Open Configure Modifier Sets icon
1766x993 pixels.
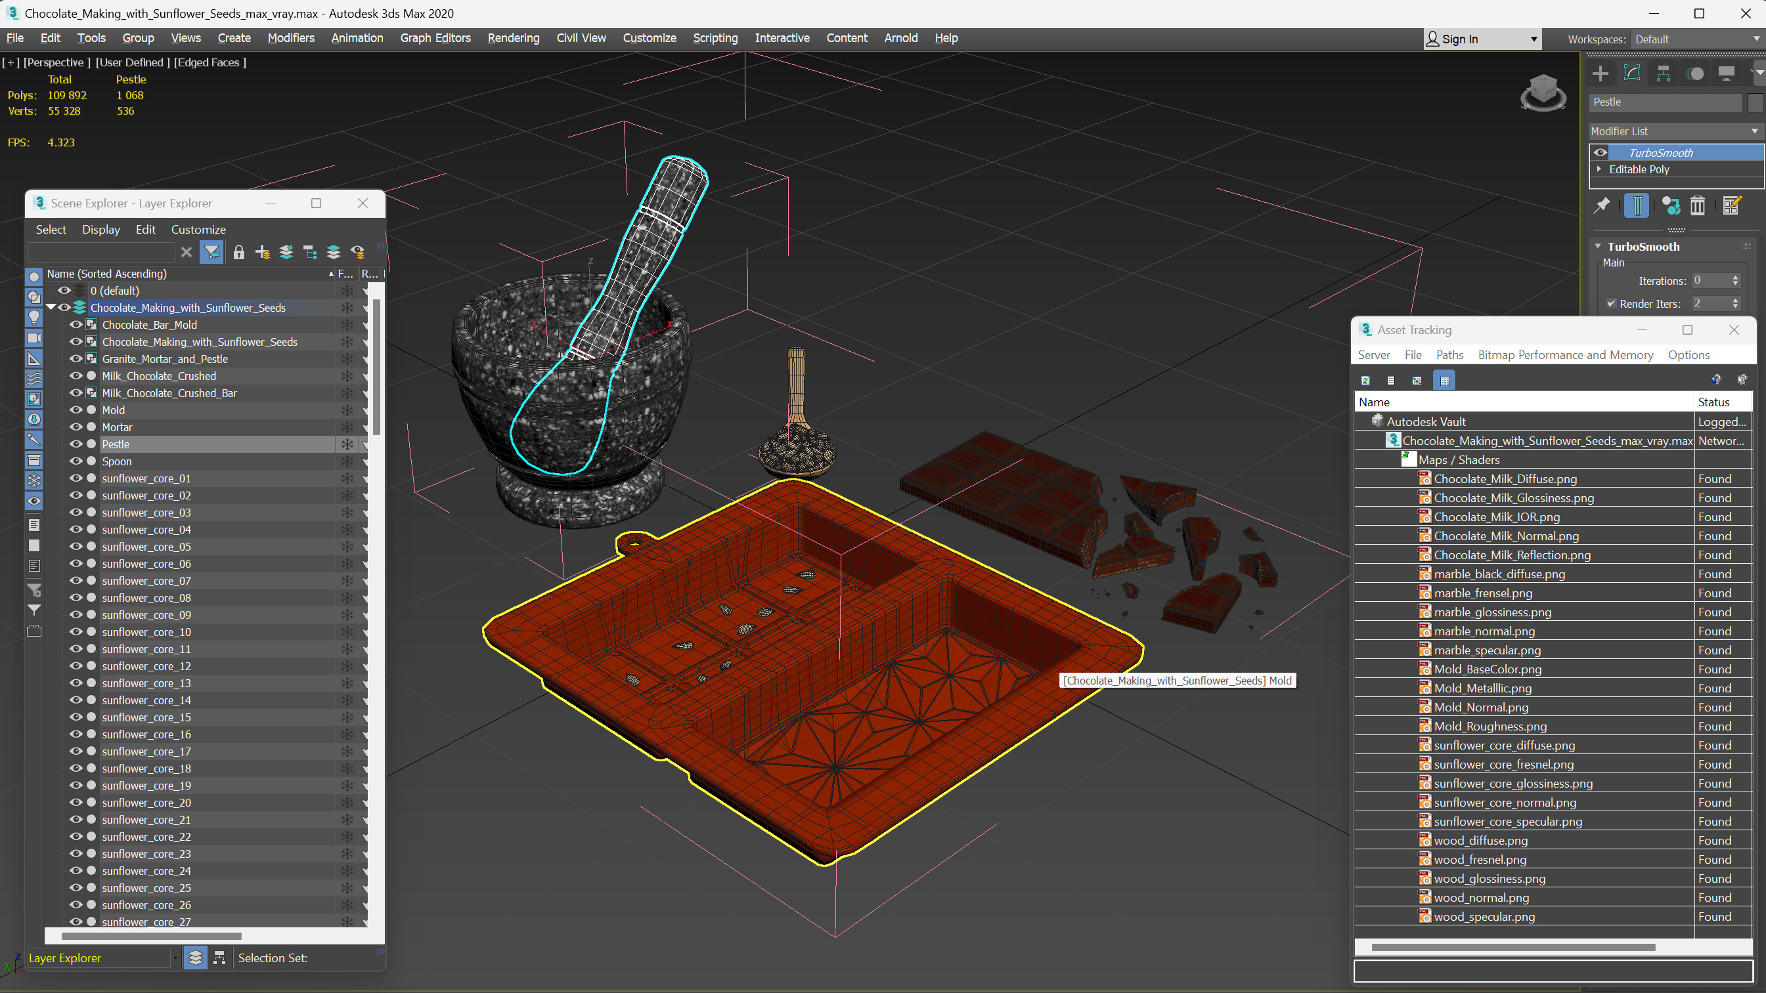pyautogui.click(x=1731, y=205)
